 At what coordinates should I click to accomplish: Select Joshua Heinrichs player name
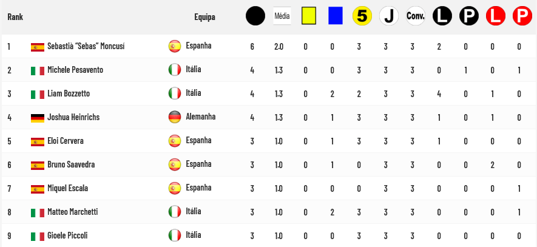[73, 117]
